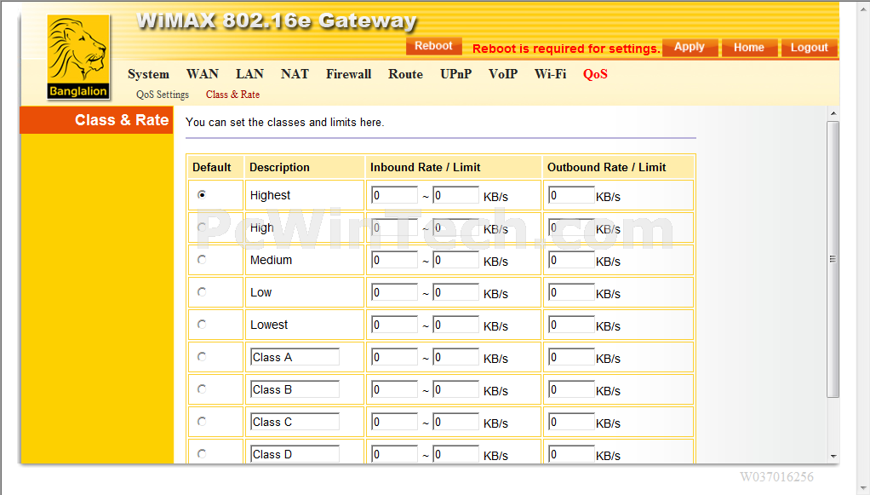The height and width of the screenshot is (495, 870).
Task: Go to QoS Settings submenu
Action: tap(163, 95)
